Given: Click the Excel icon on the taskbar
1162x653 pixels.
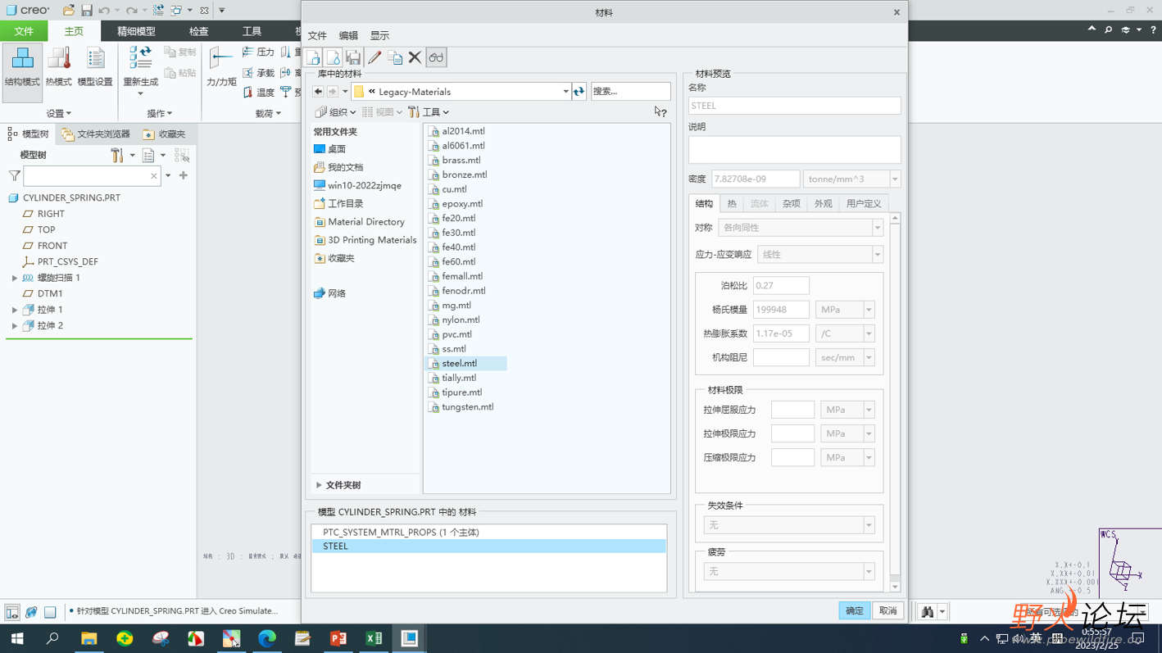Looking at the screenshot, I should tap(374, 638).
